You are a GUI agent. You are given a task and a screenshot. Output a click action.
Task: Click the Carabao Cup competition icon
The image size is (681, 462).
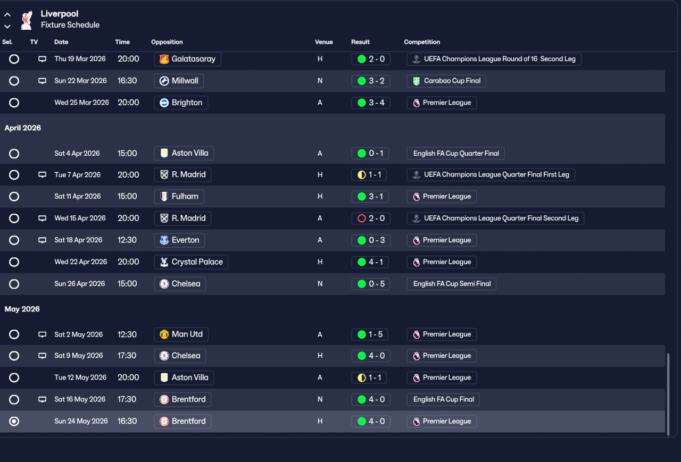(417, 81)
